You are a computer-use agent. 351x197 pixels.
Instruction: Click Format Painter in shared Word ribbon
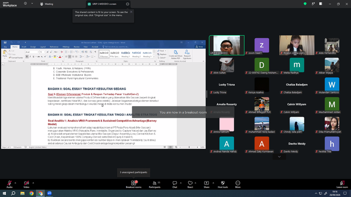16,57
